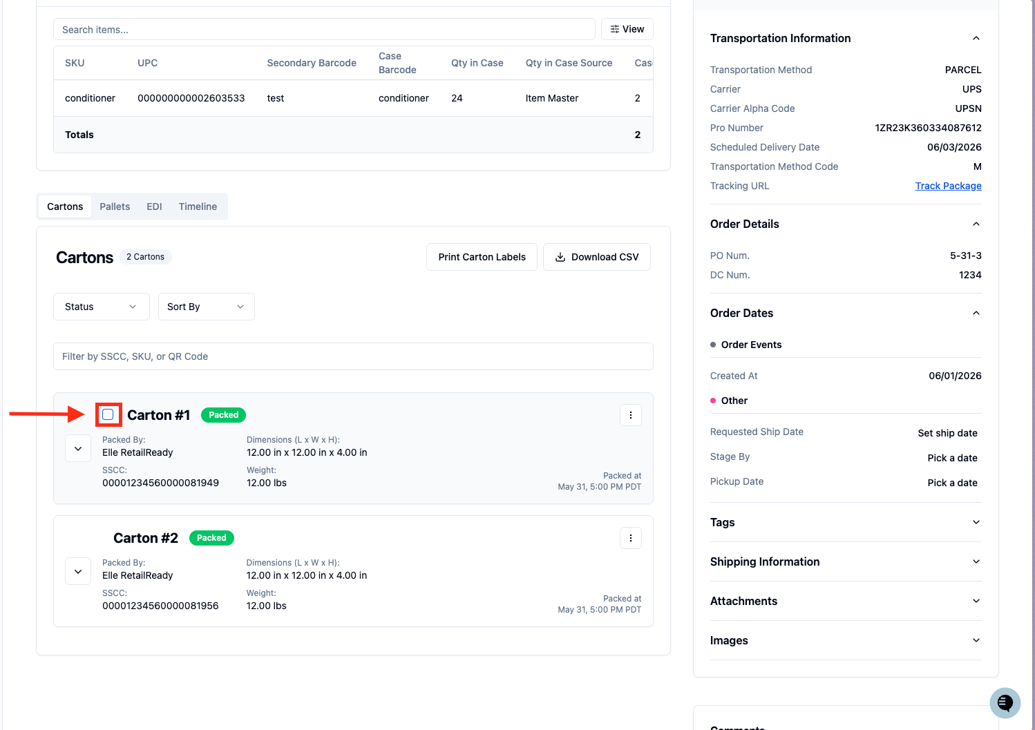Click the Download CSV button
The image size is (1035, 730).
pyautogui.click(x=597, y=257)
